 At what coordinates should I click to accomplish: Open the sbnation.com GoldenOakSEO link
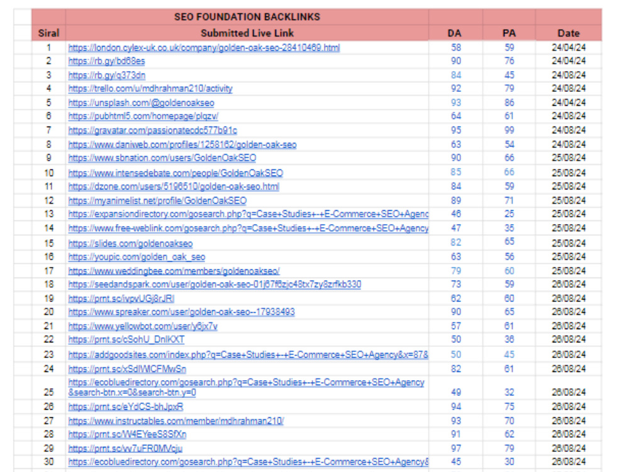(162, 158)
